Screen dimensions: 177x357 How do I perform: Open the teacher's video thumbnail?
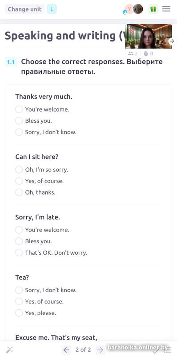[149, 36]
